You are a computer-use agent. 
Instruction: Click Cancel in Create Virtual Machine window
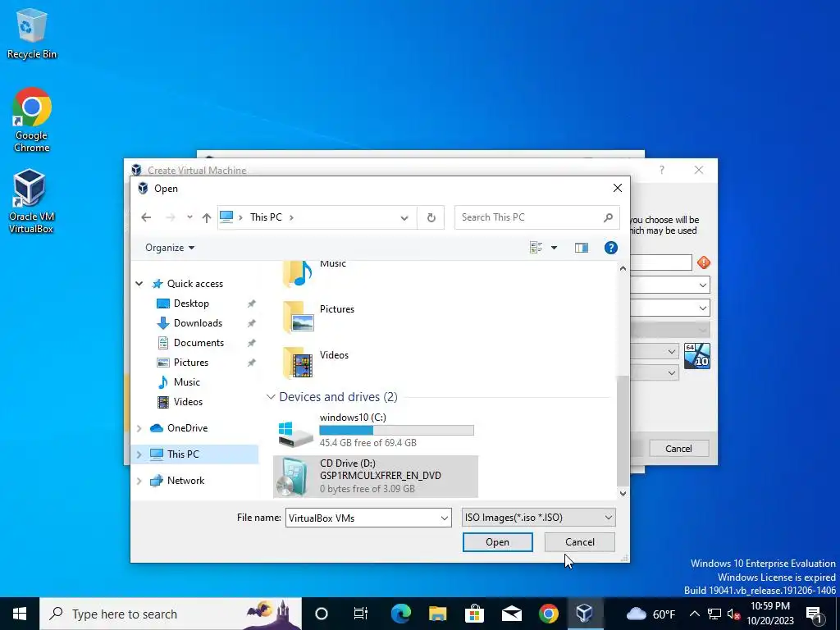(x=678, y=449)
